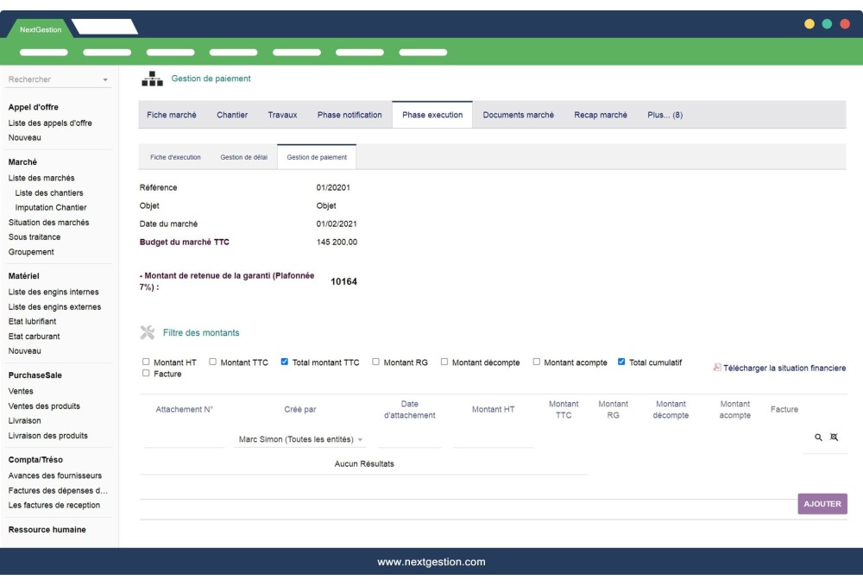
Task: Check the Facture filter checkbox
Action: coord(144,374)
